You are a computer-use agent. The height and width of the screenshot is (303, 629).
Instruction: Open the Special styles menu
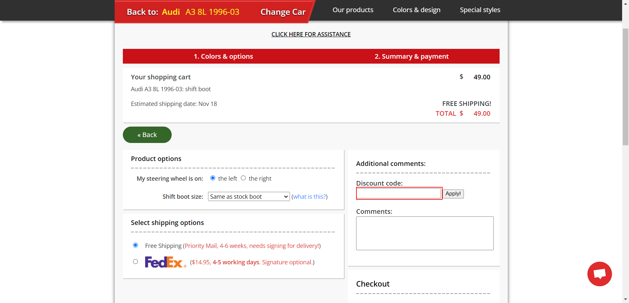(x=480, y=10)
